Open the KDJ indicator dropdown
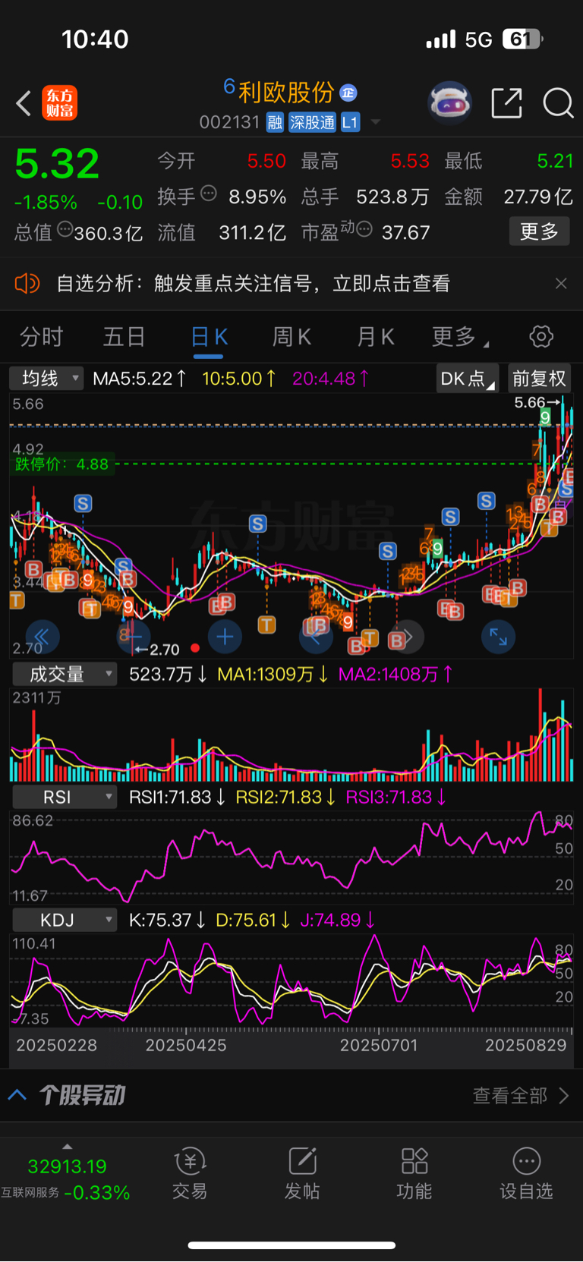This screenshot has height=1262, width=583. tap(64, 920)
